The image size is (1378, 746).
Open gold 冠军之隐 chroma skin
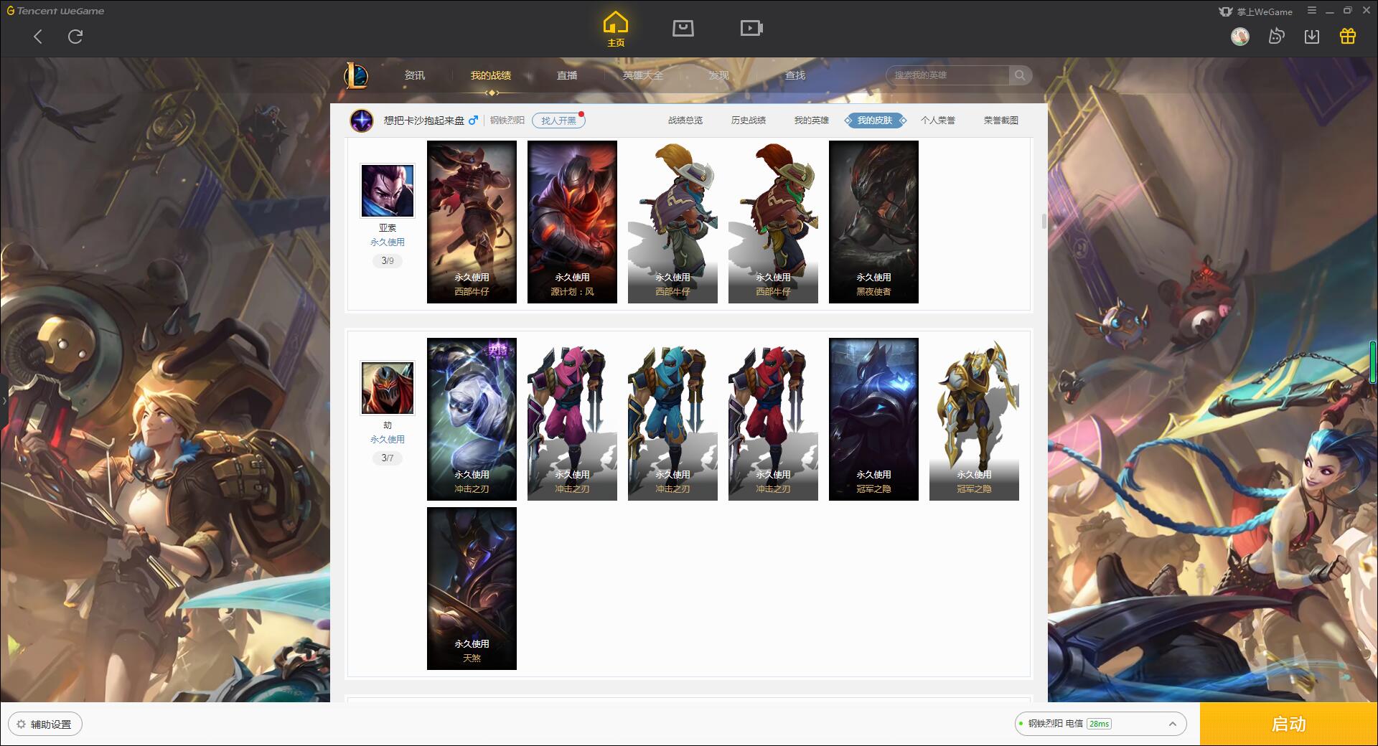pyautogui.click(x=974, y=419)
